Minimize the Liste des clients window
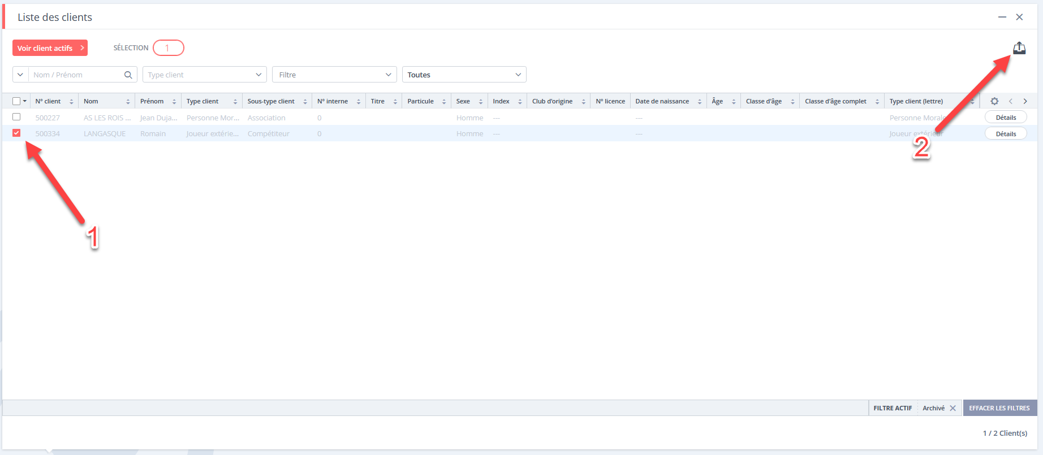Viewport: 1043px width, 455px height. click(x=1002, y=17)
